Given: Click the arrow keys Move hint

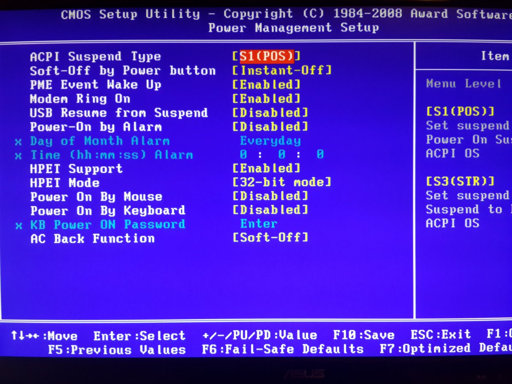Looking at the screenshot, I should click(x=44, y=336).
